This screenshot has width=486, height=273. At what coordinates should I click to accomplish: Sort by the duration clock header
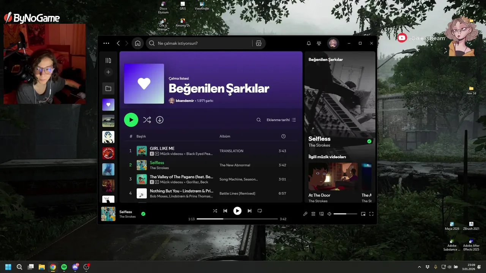tap(283, 136)
